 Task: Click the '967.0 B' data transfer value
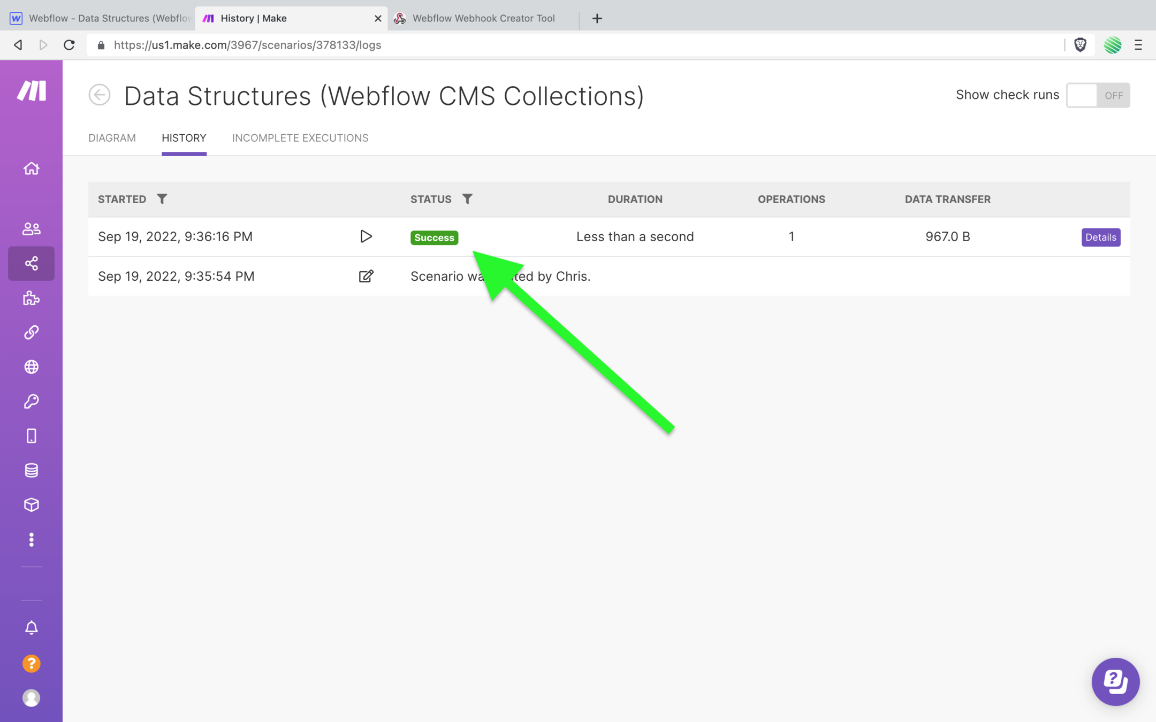click(947, 236)
